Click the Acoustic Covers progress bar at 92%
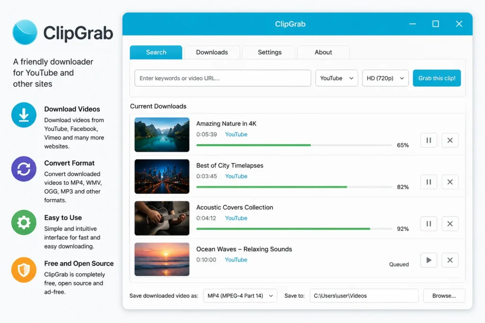The width and height of the screenshot is (485, 323). 294,229
